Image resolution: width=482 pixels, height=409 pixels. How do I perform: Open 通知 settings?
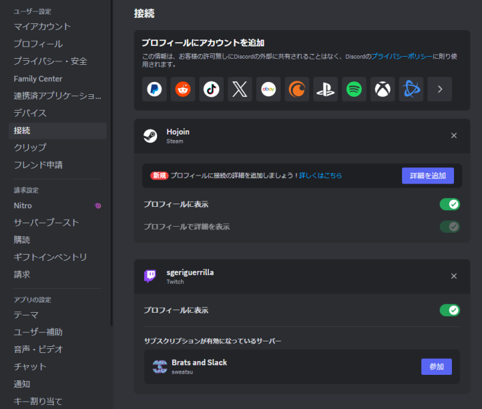pos(57,384)
